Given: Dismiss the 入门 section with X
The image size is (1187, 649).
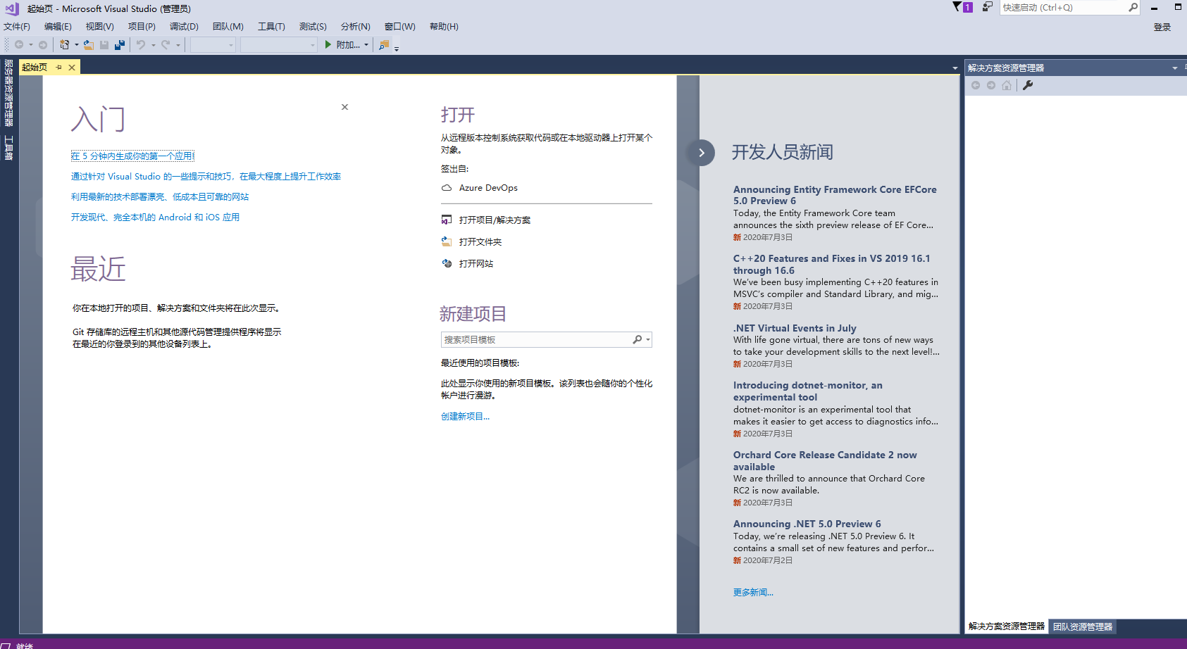Looking at the screenshot, I should [344, 107].
